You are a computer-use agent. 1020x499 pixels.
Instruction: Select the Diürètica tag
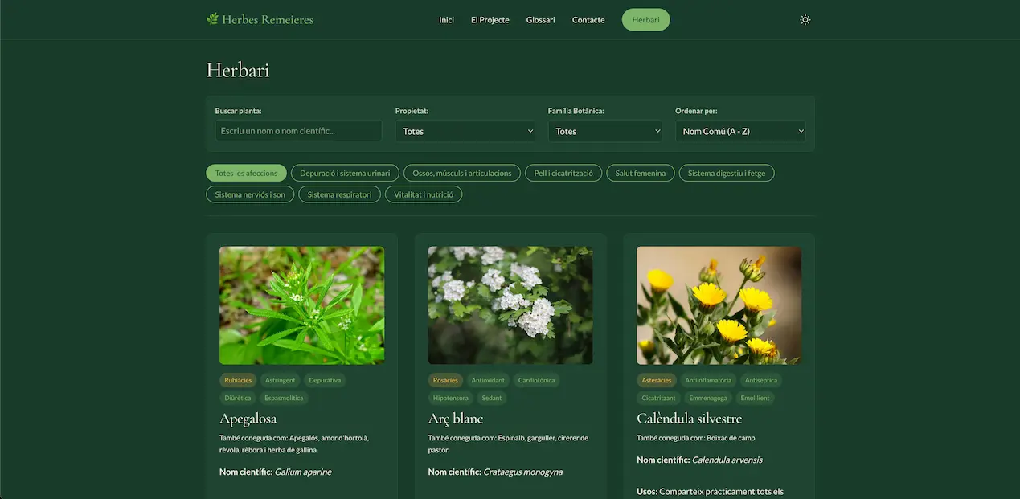(238, 398)
